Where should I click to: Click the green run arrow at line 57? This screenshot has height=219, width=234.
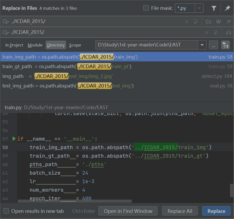tap(14, 139)
